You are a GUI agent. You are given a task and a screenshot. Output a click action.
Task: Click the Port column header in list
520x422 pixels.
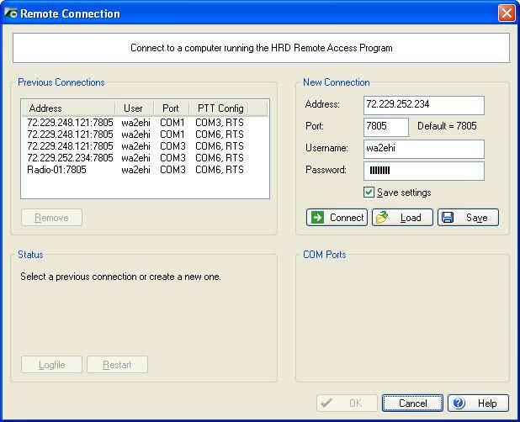coord(171,108)
